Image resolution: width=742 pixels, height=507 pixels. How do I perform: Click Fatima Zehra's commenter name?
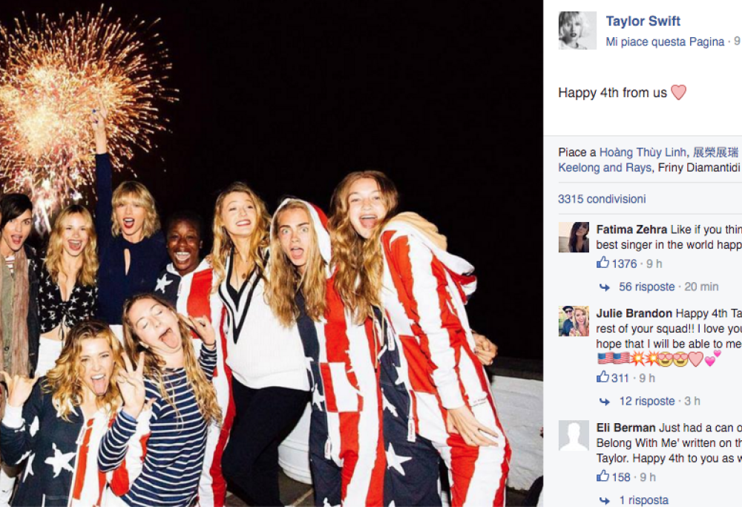tap(630, 229)
